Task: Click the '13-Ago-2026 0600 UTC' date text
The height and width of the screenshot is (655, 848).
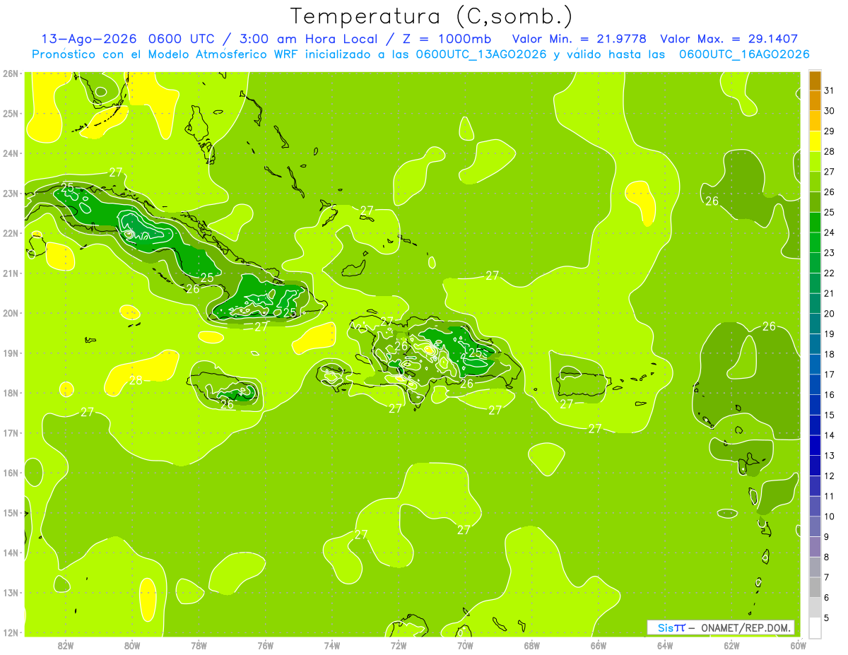Action: click(129, 39)
